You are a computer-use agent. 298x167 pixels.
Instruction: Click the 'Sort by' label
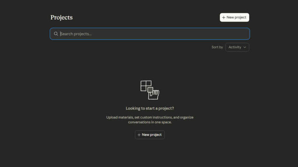click(x=217, y=47)
